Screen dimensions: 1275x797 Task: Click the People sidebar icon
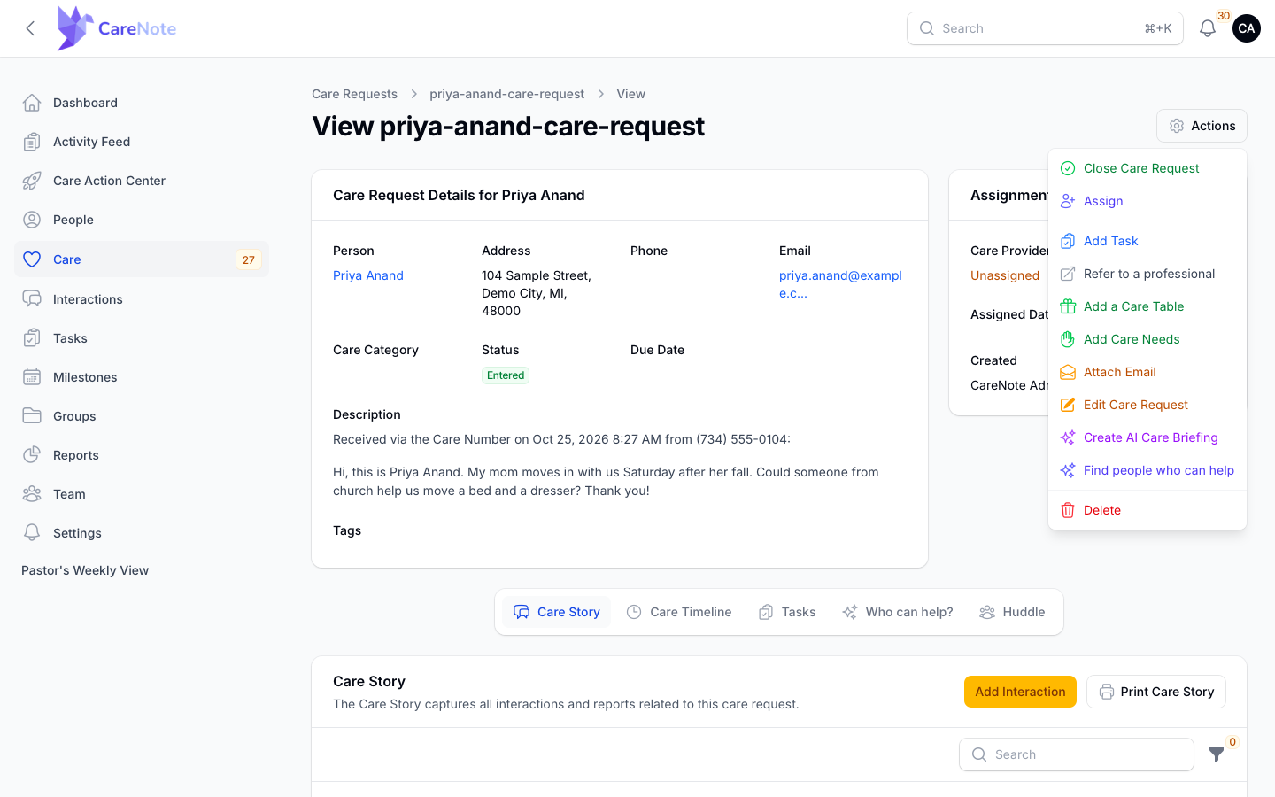32,220
